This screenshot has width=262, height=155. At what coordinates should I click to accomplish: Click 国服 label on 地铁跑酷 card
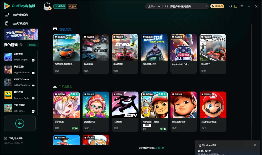pos(147,125)
